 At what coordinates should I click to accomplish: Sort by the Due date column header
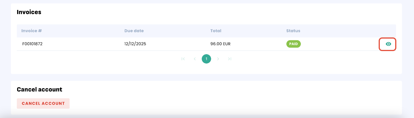click(x=134, y=31)
